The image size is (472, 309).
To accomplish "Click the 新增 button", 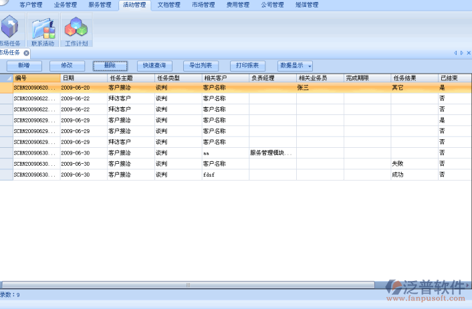I will pos(23,66).
